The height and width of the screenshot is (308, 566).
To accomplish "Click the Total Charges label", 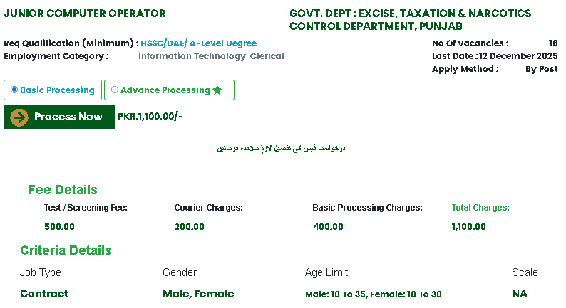I will 480,208.
